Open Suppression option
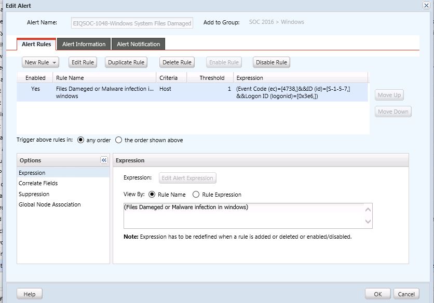 (x=34, y=194)
